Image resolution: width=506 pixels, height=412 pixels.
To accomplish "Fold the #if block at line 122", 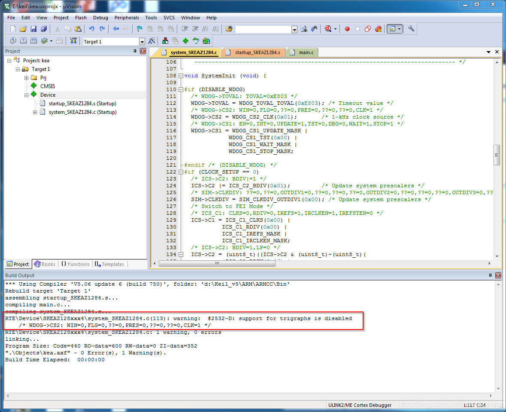I will point(181,172).
